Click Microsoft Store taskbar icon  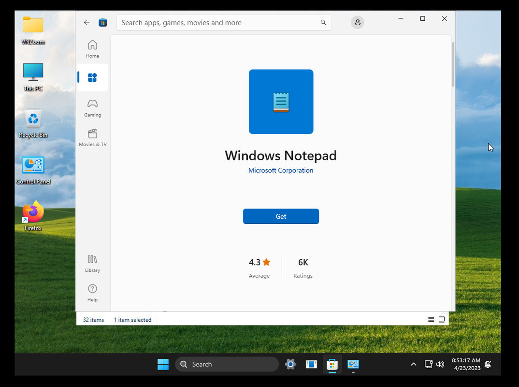click(x=332, y=364)
